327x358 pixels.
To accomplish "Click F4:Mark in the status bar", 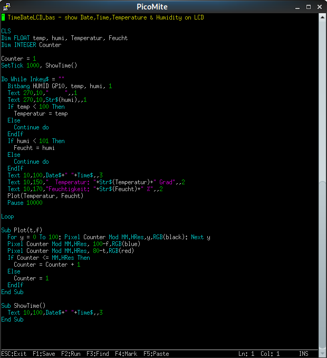I will [x=127, y=354].
